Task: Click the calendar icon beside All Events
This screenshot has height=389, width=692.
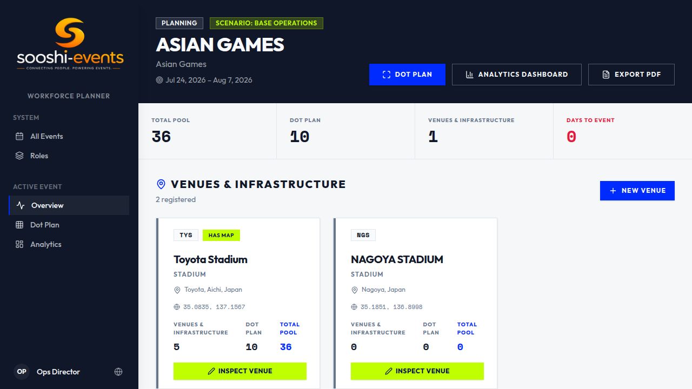Action: pyautogui.click(x=19, y=136)
